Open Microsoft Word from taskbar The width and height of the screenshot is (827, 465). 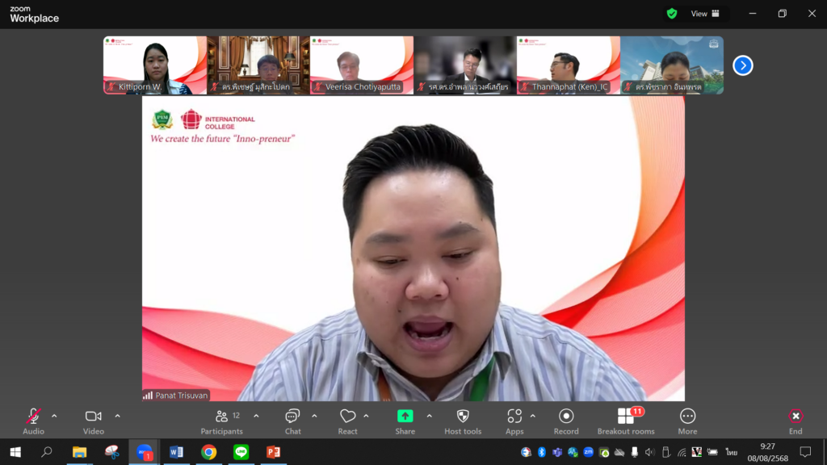(176, 452)
